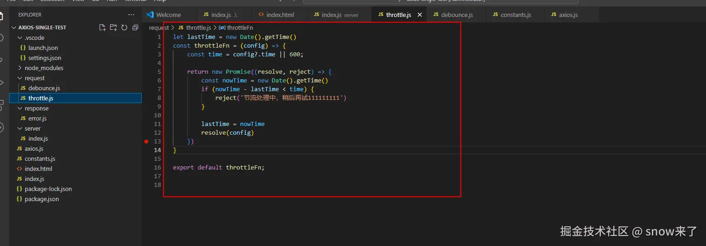This screenshot has height=246, width=706.
Task: Click the request breadcrumb segment
Action: 159,28
